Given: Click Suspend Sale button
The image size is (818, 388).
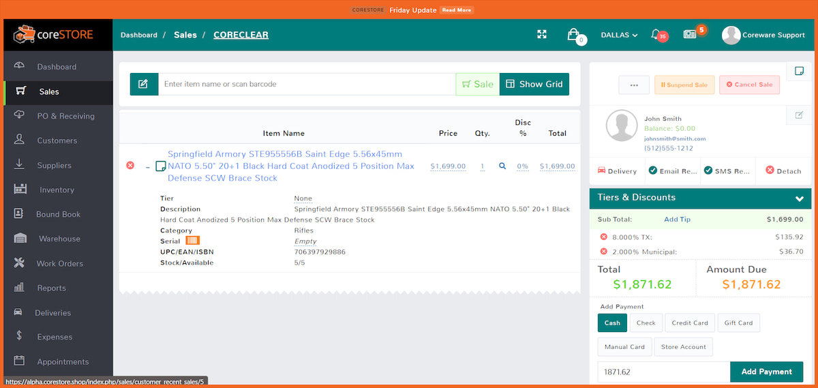Looking at the screenshot, I should coord(684,85).
